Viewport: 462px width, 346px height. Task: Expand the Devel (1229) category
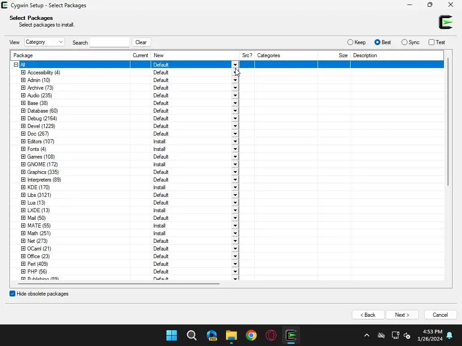pos(23,126)
